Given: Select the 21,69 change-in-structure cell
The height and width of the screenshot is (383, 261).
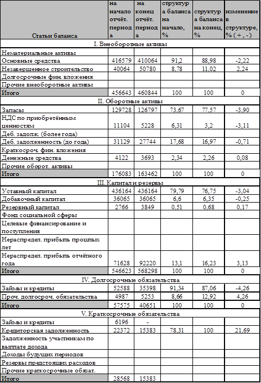Looking at the screenshot, I should 242,330.
